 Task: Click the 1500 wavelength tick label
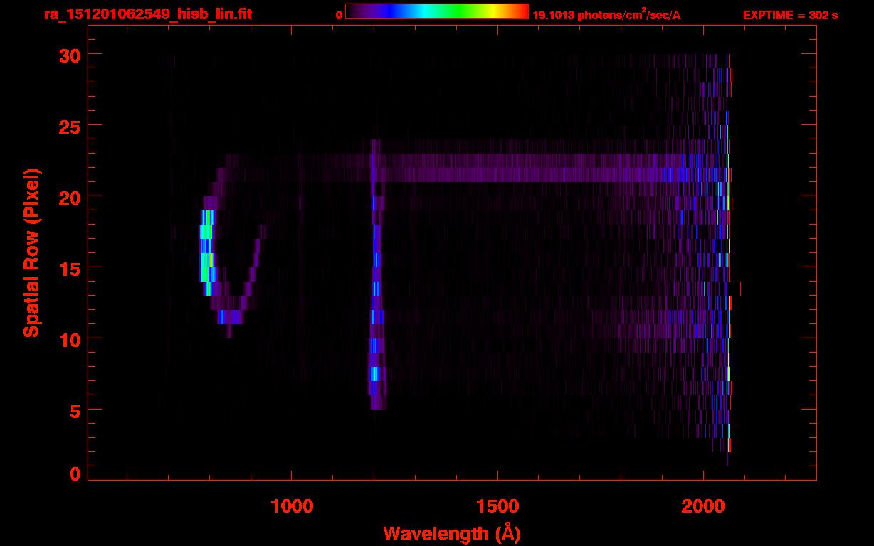(497, 505)
